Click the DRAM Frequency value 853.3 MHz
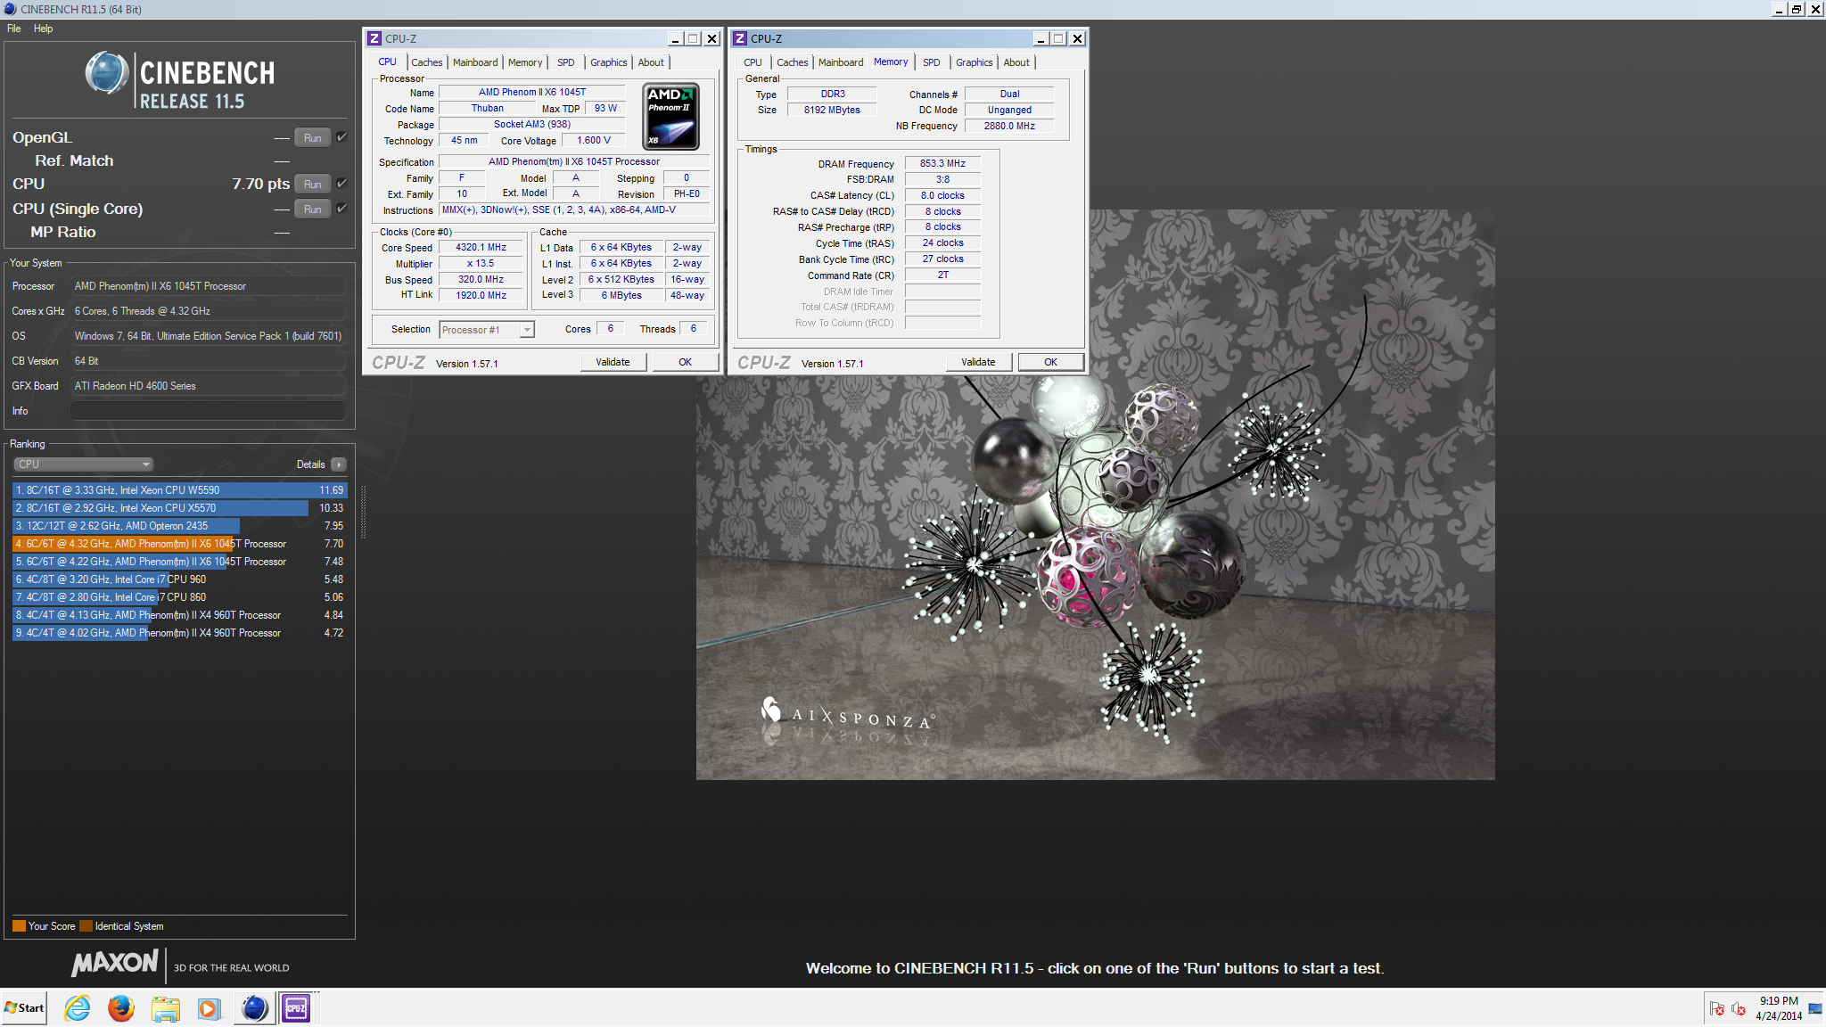Screen dimensions: 1826x1027 (x=942, y=164)
